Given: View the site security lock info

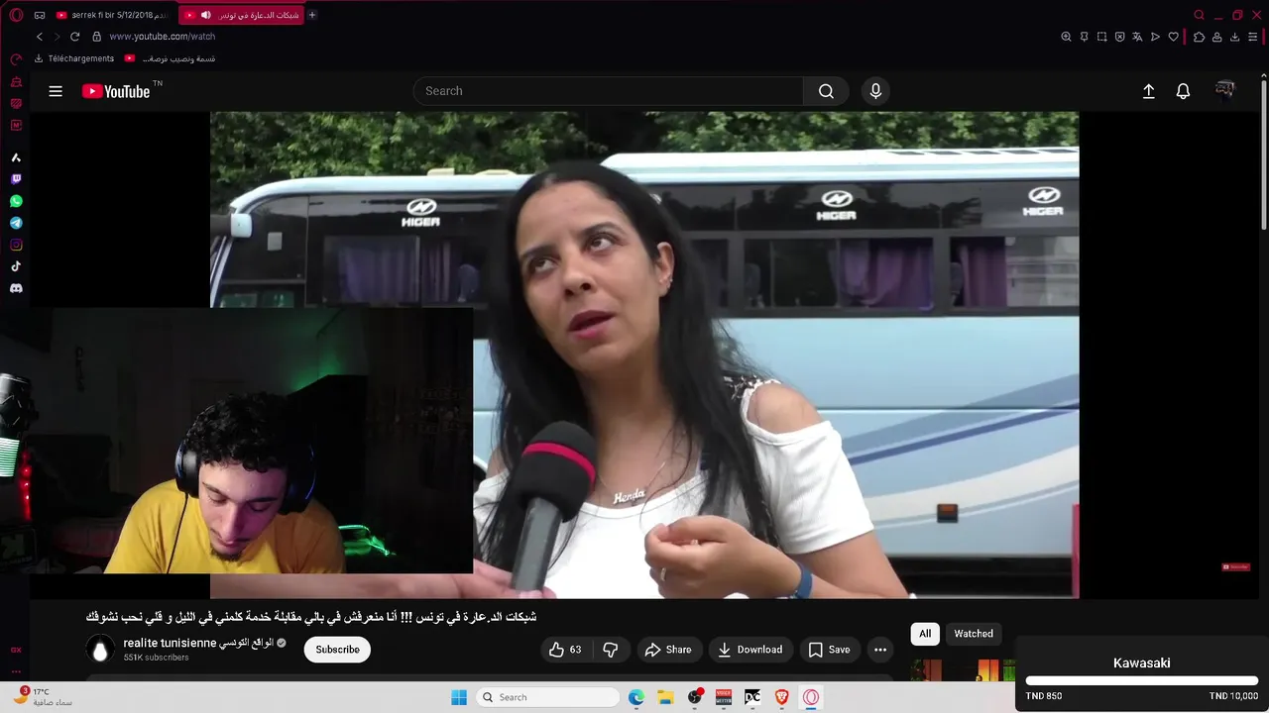Looking at the screenshot, I should (x=96, y=37).
